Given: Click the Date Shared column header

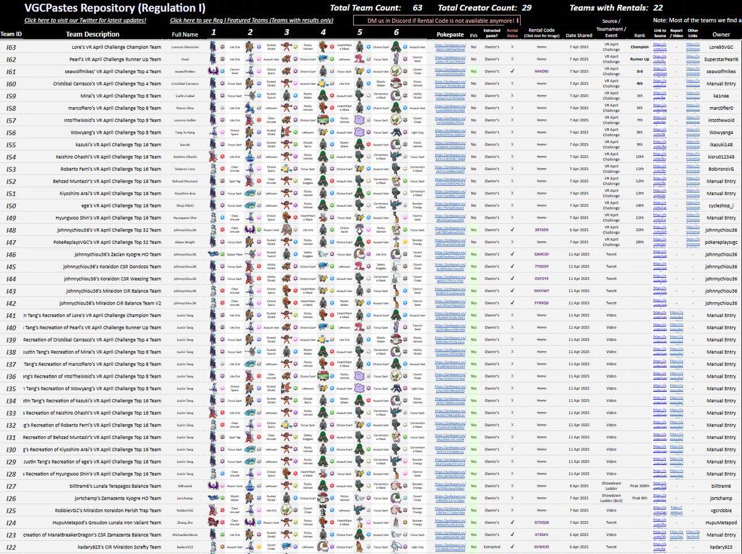Looking at the screenshot, I should click(x=578, y=35).
